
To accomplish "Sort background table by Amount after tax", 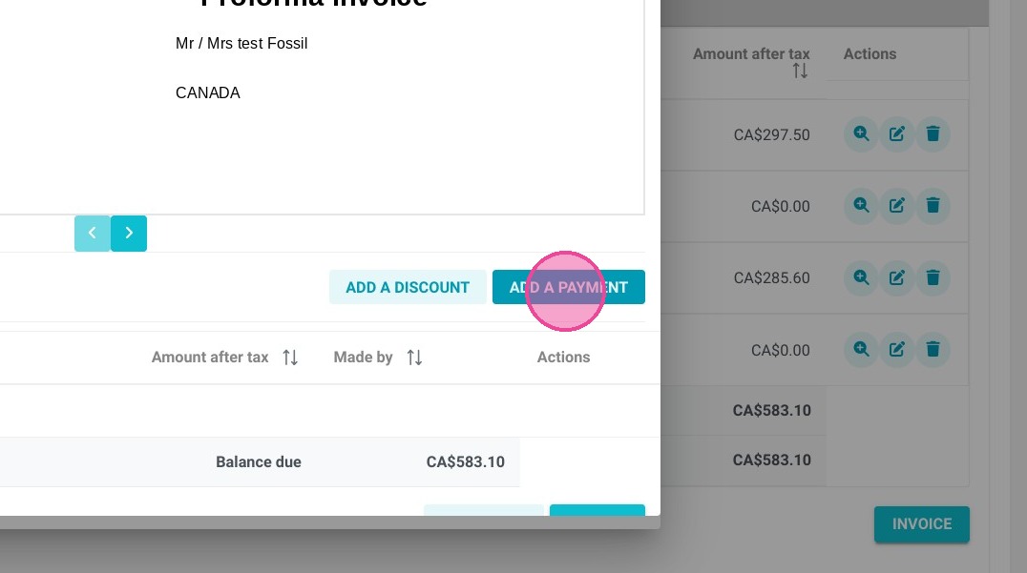I will click(800, 71).
